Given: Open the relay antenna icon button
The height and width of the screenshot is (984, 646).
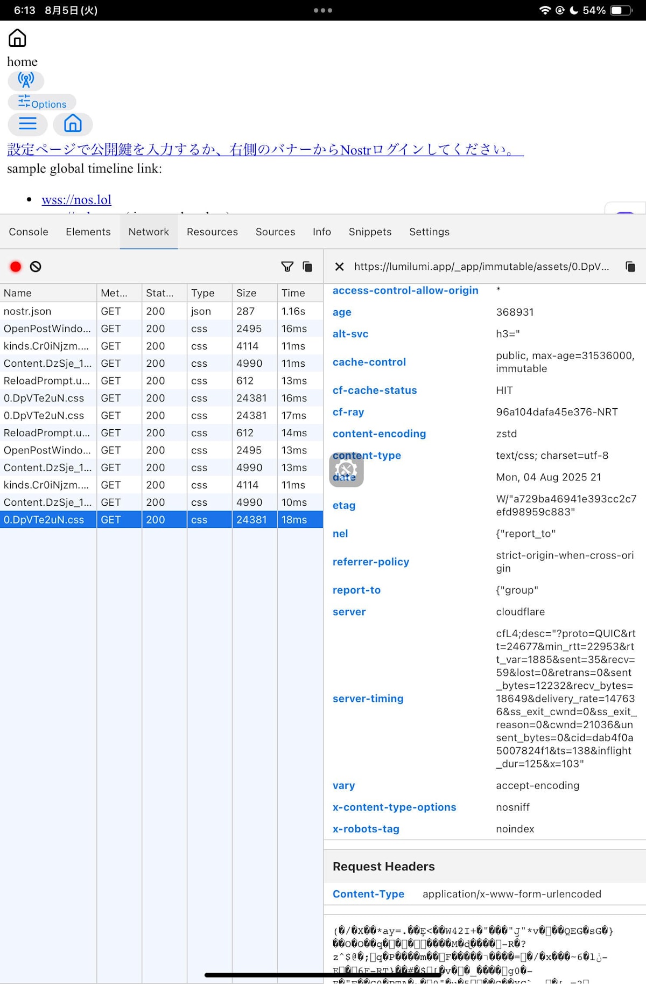Looking at the screenshot, I should pos(26,81).
